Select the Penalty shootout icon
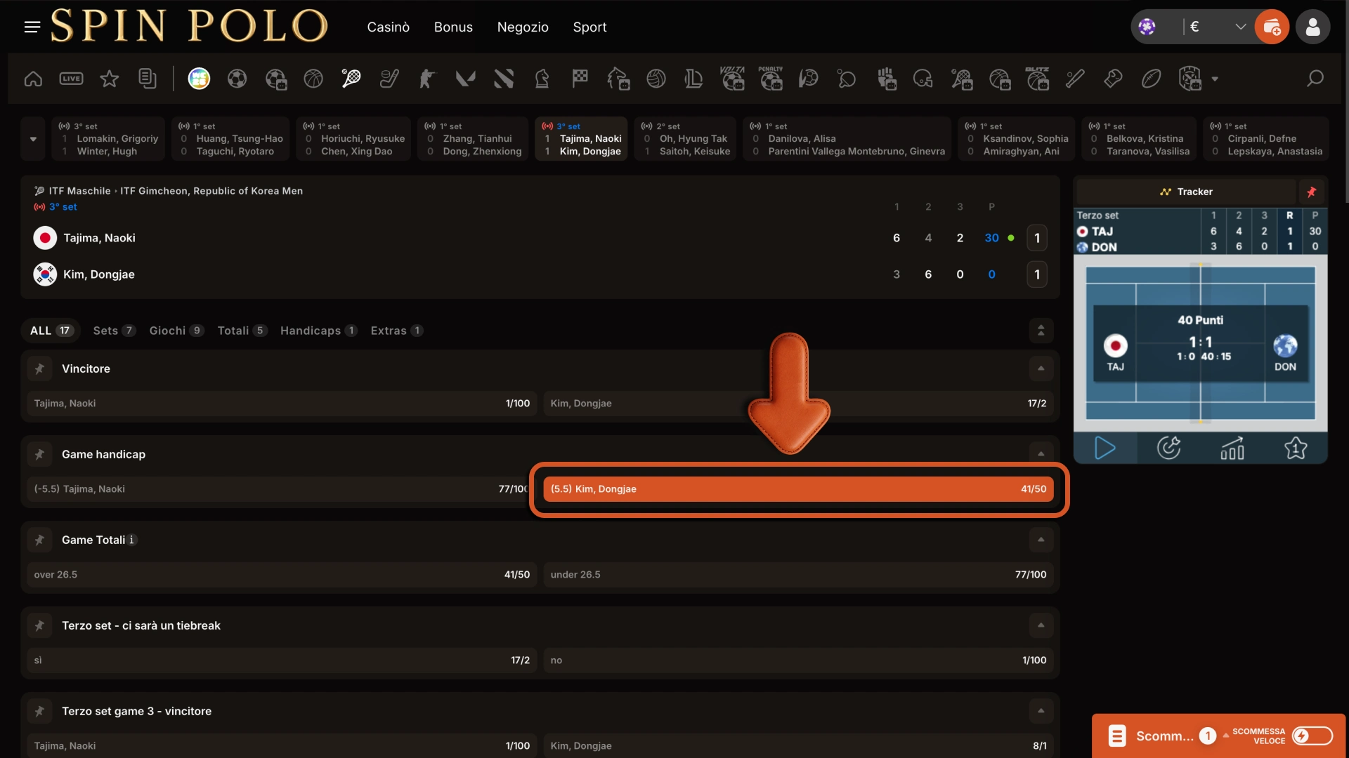Screen dimensions: 1349x758 pyautogui.click(x=771, y=79)
